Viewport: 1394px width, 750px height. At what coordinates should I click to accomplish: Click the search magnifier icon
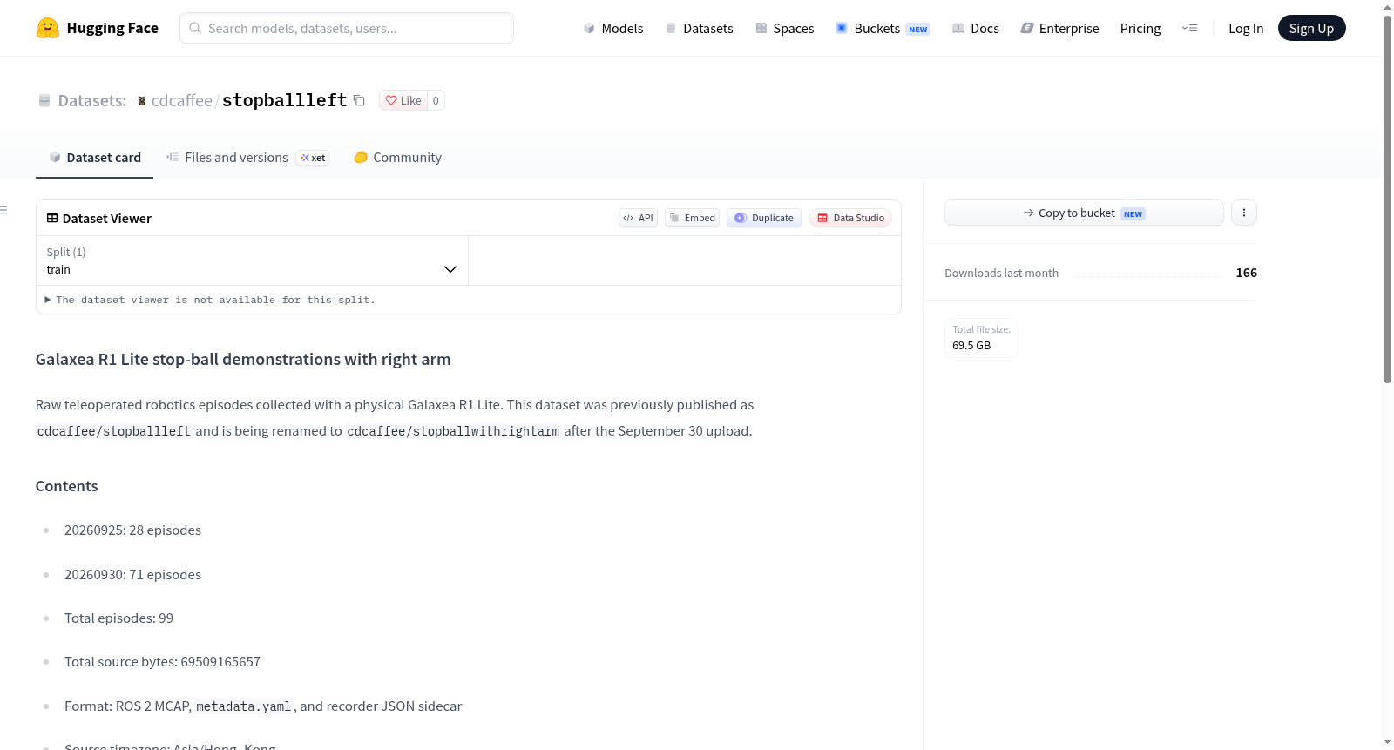tap(195, 28)
